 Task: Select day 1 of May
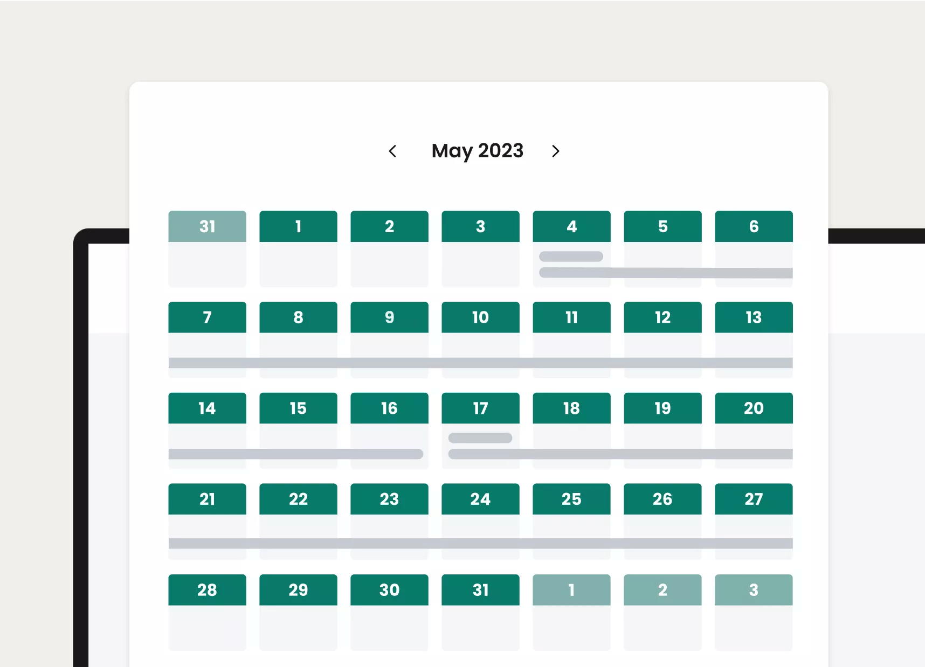pos(298,227)
